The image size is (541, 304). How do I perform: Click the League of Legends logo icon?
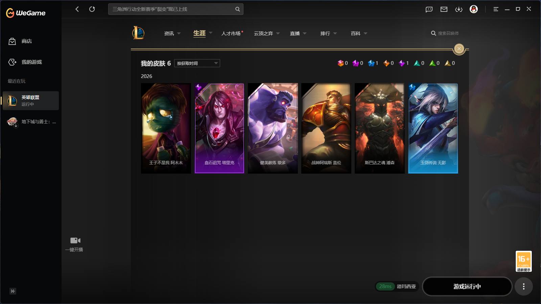point(138,33)
